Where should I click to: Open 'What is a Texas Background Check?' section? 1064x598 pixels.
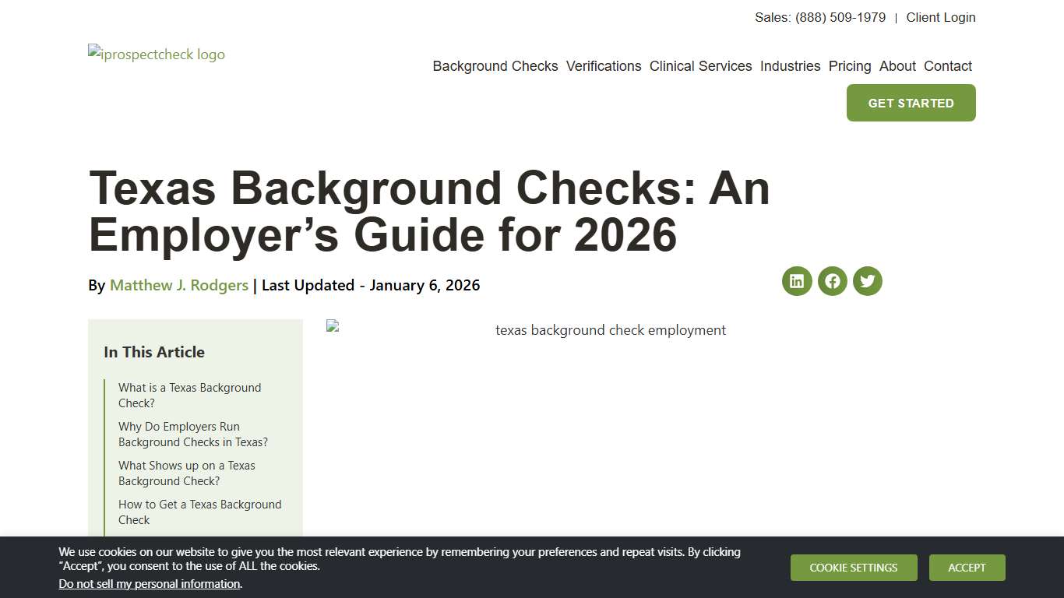coord(189,395)
